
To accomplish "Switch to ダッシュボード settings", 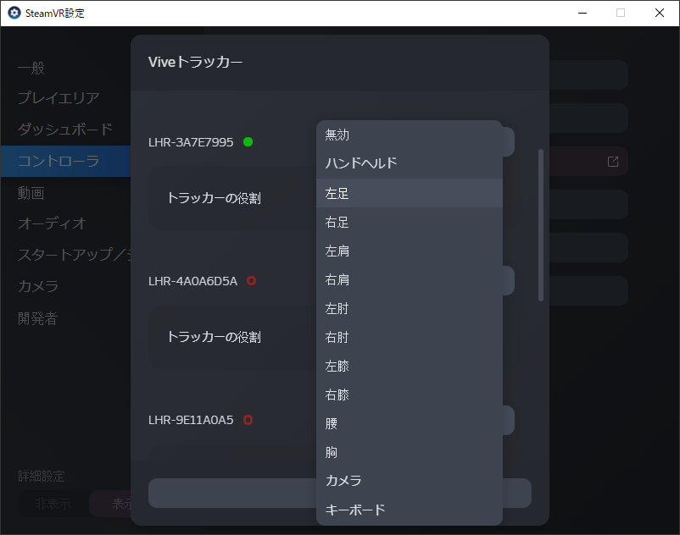I will tap(65, 129).
